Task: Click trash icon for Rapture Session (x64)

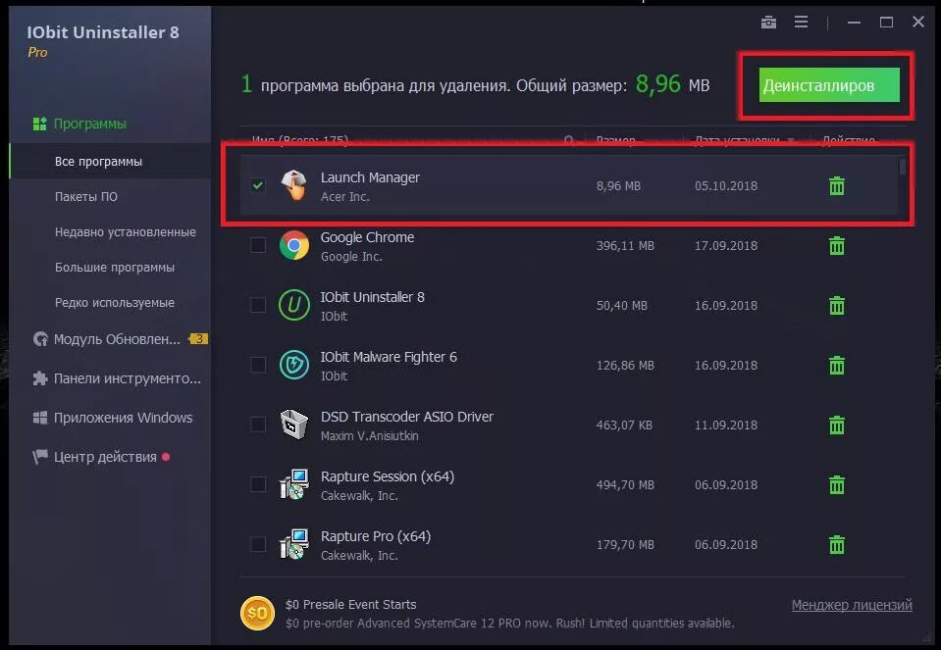Action: 837,484
